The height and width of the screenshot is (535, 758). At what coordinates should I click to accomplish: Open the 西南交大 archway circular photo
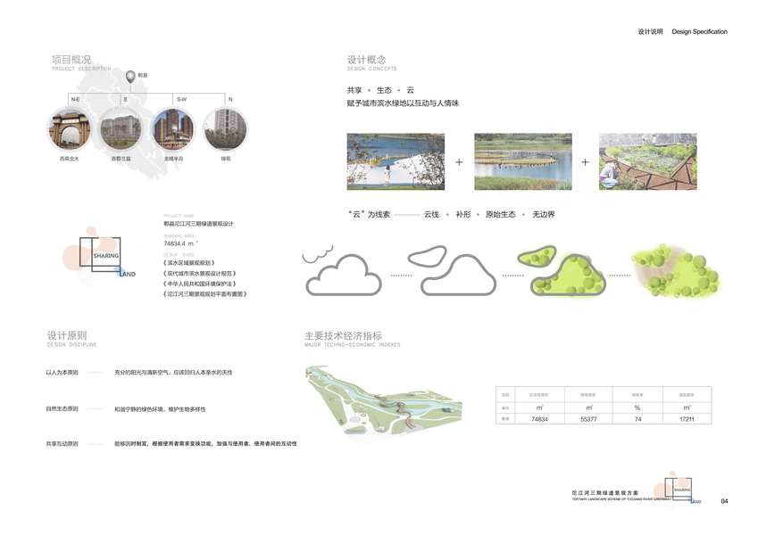tap(70, 129)
